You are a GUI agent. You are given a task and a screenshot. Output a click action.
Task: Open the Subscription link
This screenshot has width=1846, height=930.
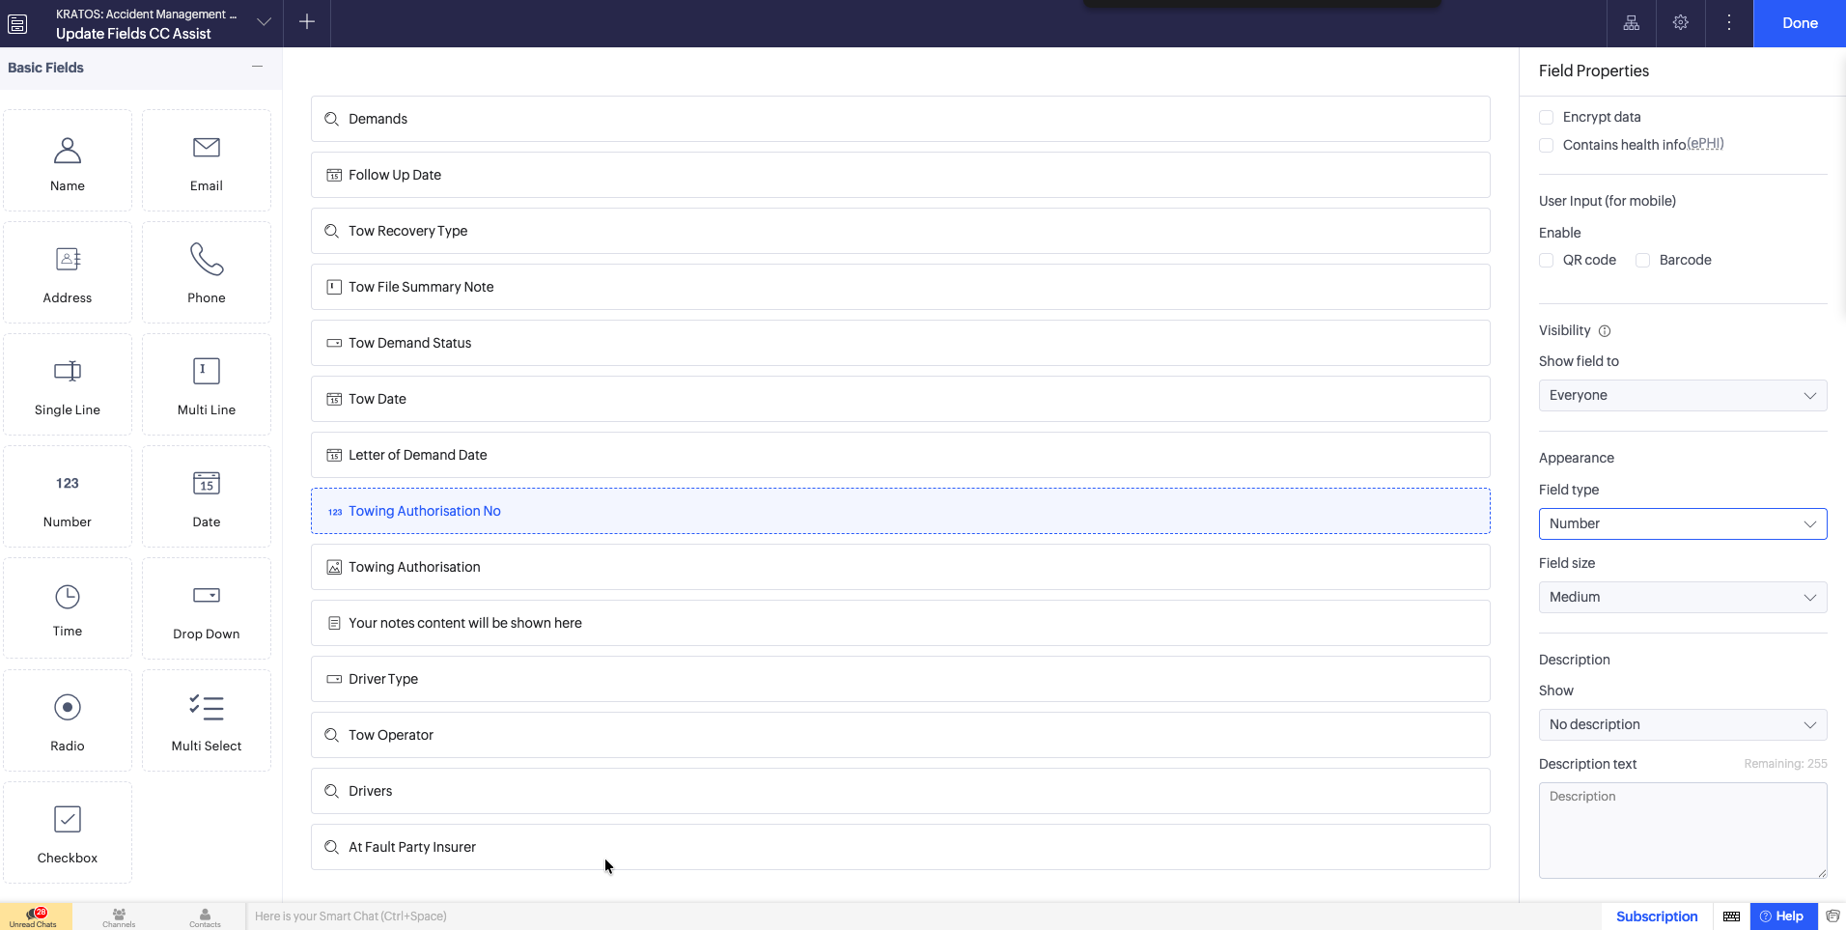coord(1657,916)
